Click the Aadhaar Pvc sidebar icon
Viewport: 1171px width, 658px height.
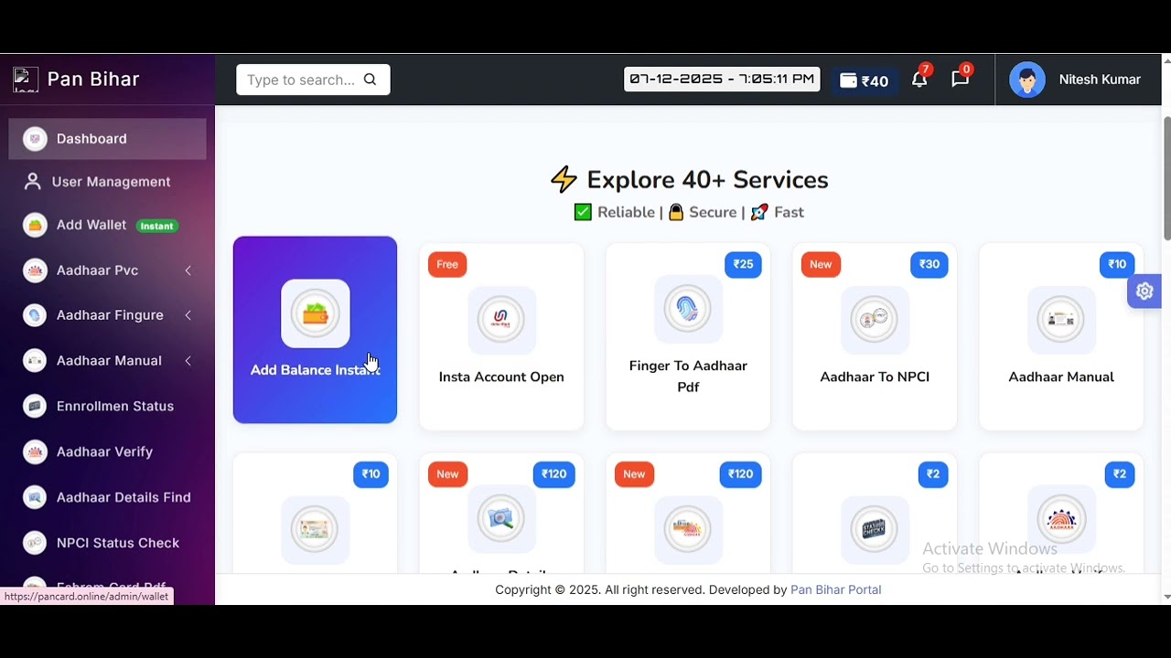[35, 271]
